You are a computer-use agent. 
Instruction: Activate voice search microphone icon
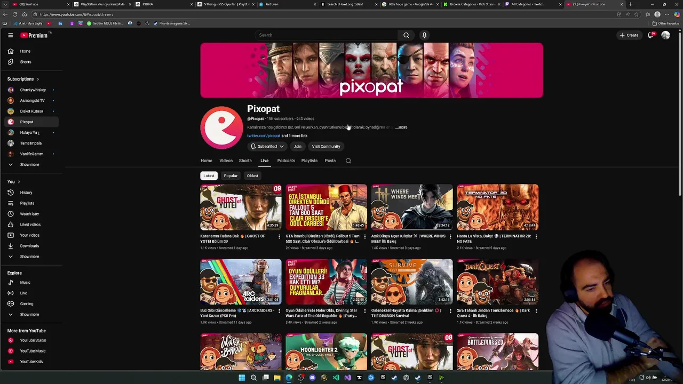click(424, 35)
